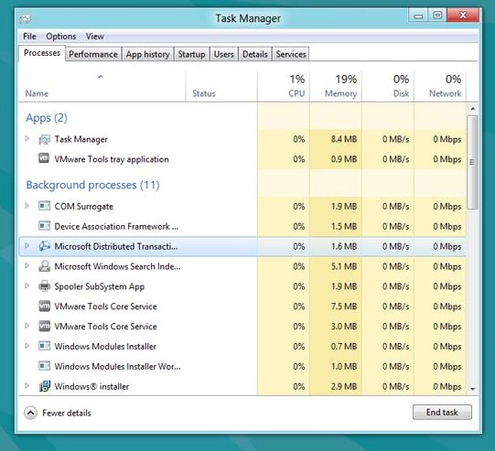Select the Processes tab
The height and width of the screenshot is (451, 495).
(x=42, y=53)
